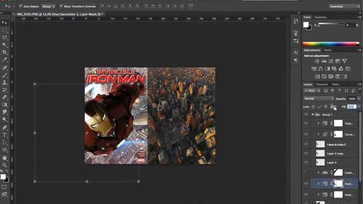Select the Clone Stamp tool
363x204 pixels.
point(5,82)
